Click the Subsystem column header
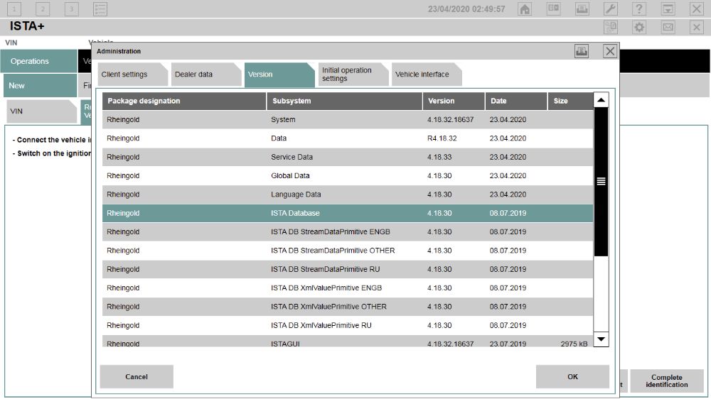The height and width of the screenshot is (399, 711). [345, 101]
